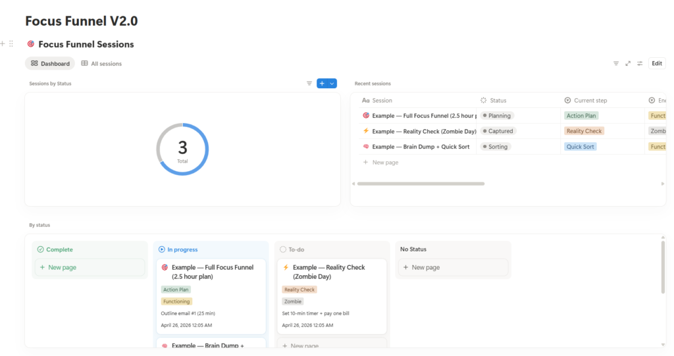Viewport: 674px width, 356px height.
Task: Click the In progress column header
Action: (178, 249)
